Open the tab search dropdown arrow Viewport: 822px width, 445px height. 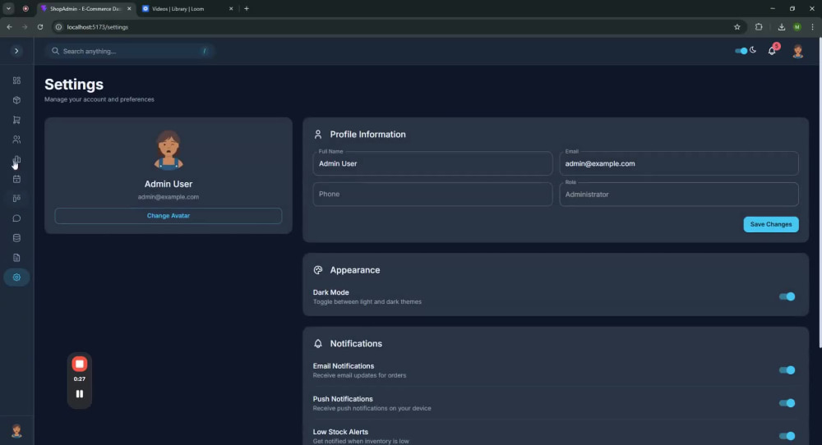coord(8,9)
